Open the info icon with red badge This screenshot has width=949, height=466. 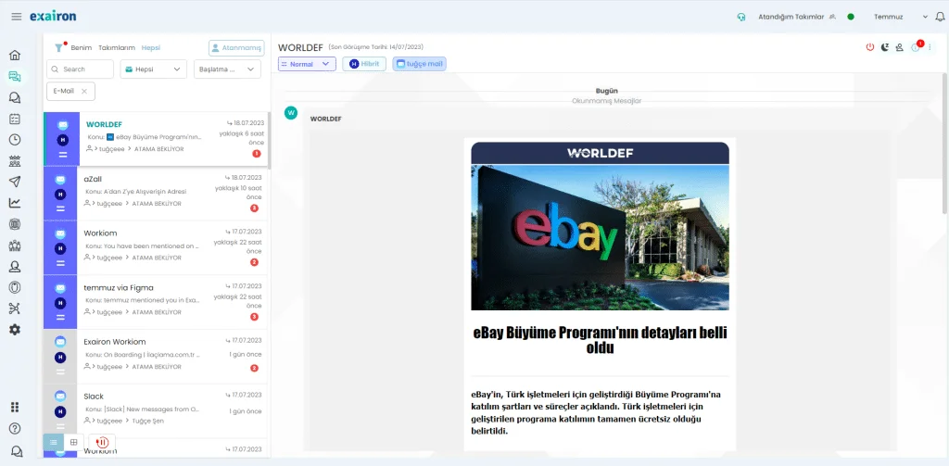(x=915, y=46)
